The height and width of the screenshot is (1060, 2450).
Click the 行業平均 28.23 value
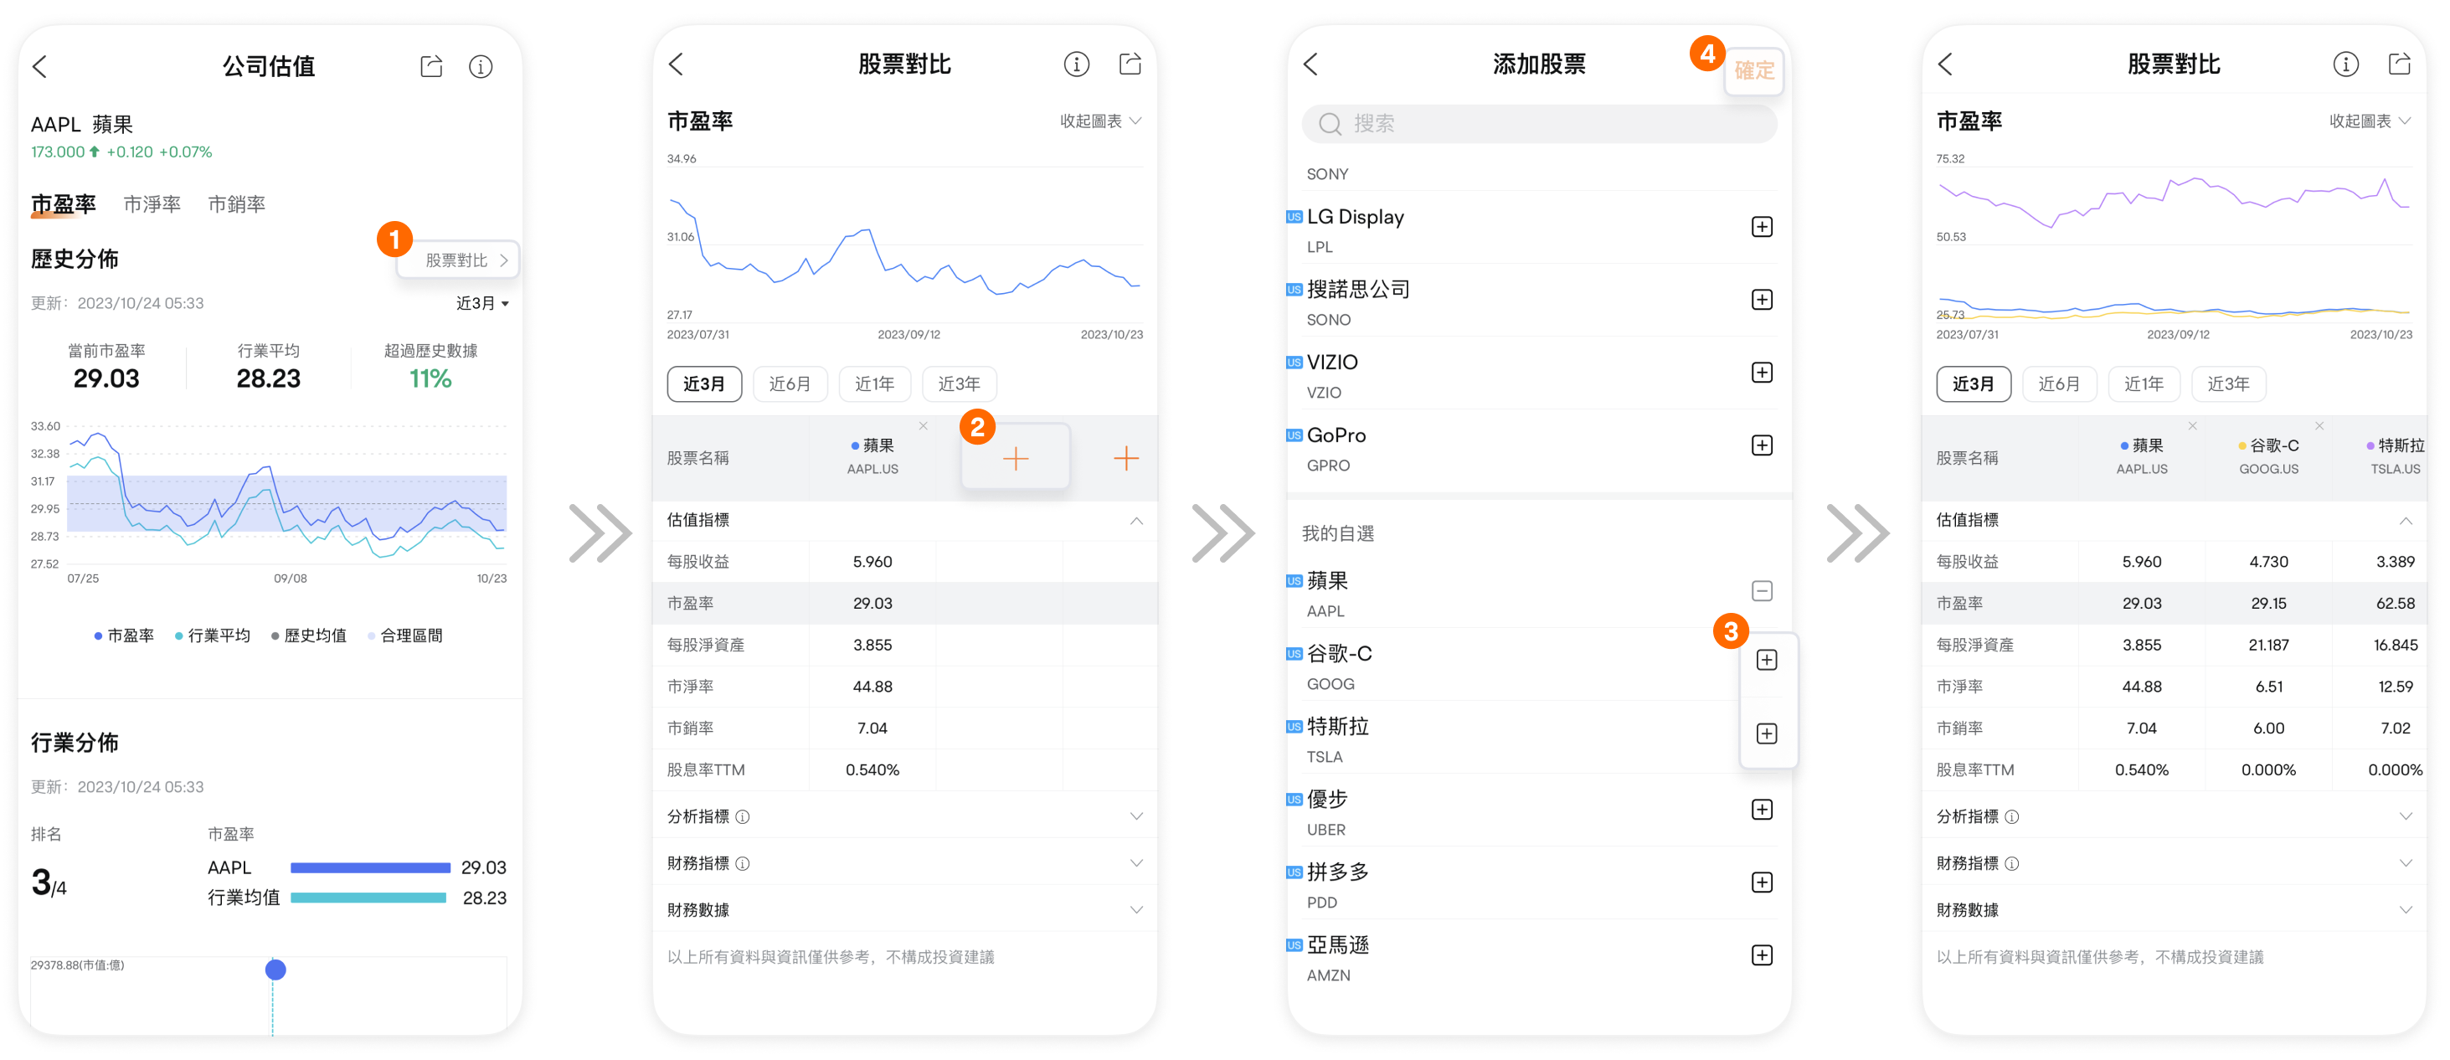(268, 379)
